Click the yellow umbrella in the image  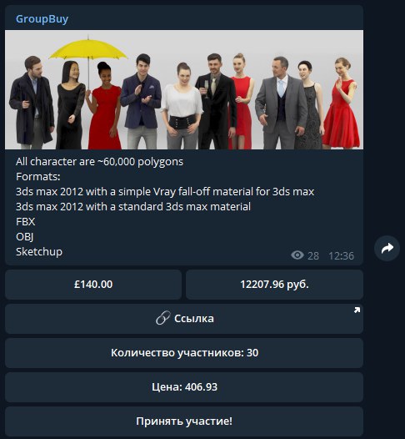88,48
